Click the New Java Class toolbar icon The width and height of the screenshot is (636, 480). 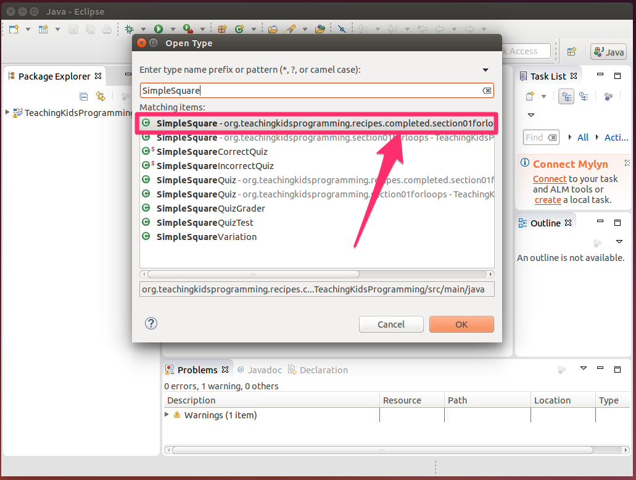tap(239, 29)
